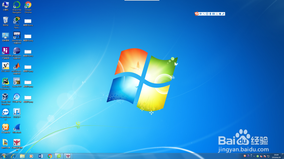
Task: Click Sogou icon in system tray
Action: pyautogui.click(x=245, y=156)
